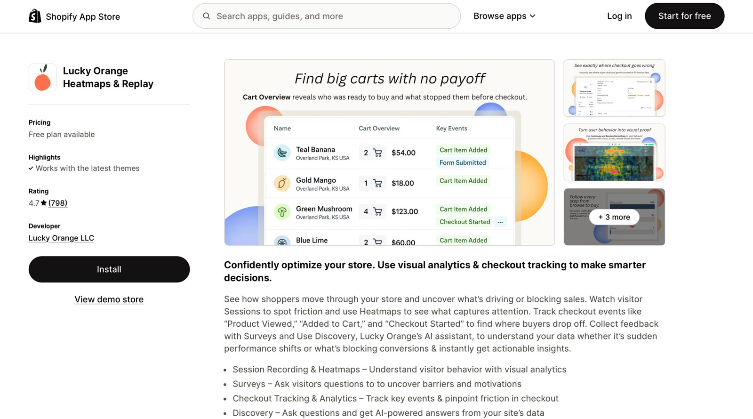Expand hidden key events via the ellipsis button
This screenshot has width=753, height=419.
(500, 222)
